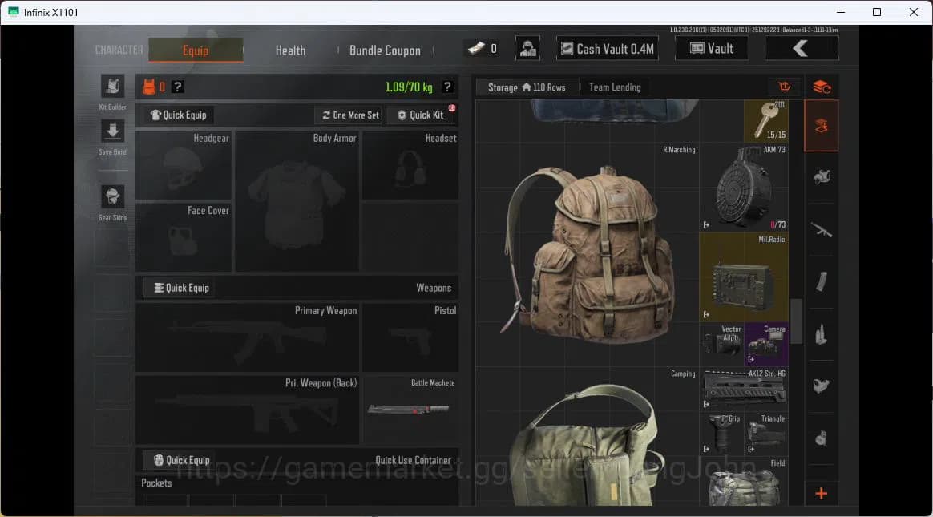
Task: Open the Bundle Coupon tab
Action: point(385,50)
